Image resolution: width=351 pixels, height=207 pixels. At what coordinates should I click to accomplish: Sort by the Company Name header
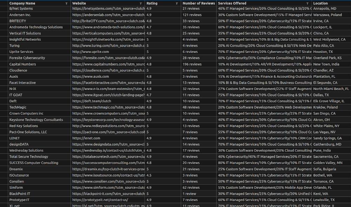[23, 3]
